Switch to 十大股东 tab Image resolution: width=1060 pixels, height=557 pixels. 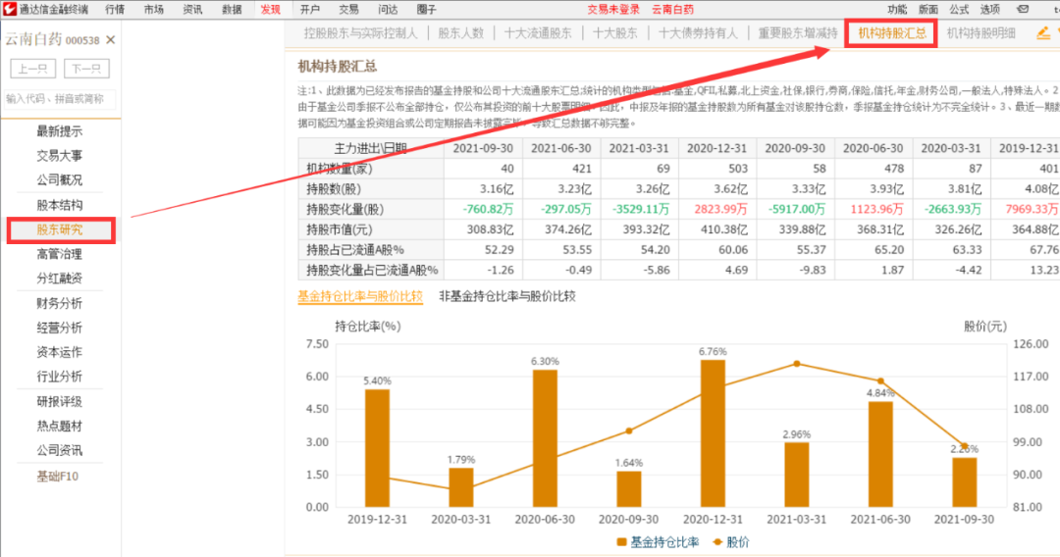[x=614, y=33]
